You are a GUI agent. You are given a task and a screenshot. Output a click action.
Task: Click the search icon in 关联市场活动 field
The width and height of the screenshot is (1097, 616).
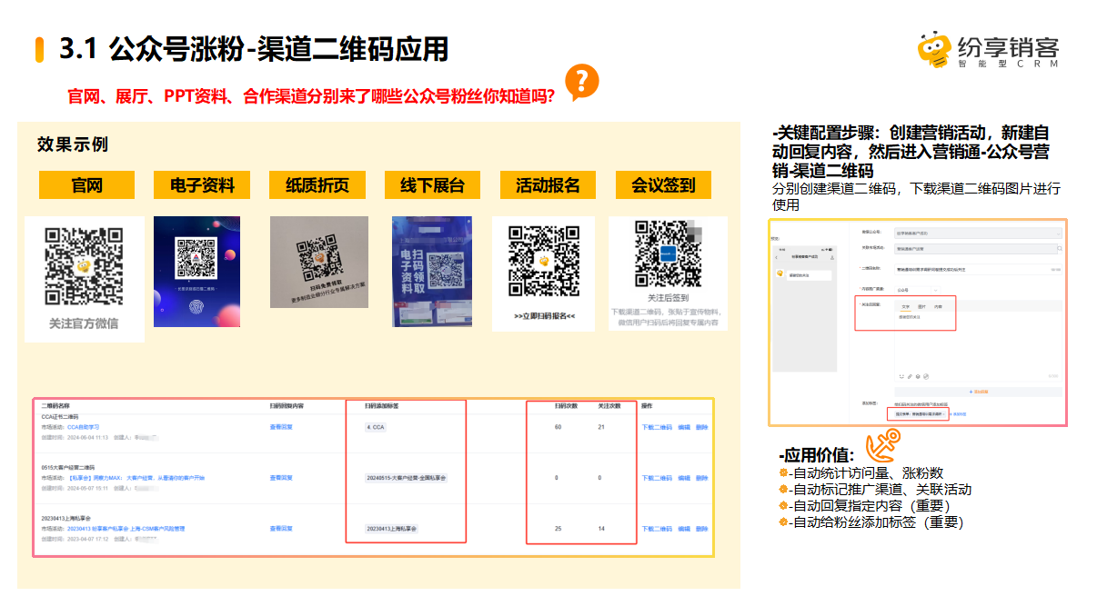(1060, 249)
